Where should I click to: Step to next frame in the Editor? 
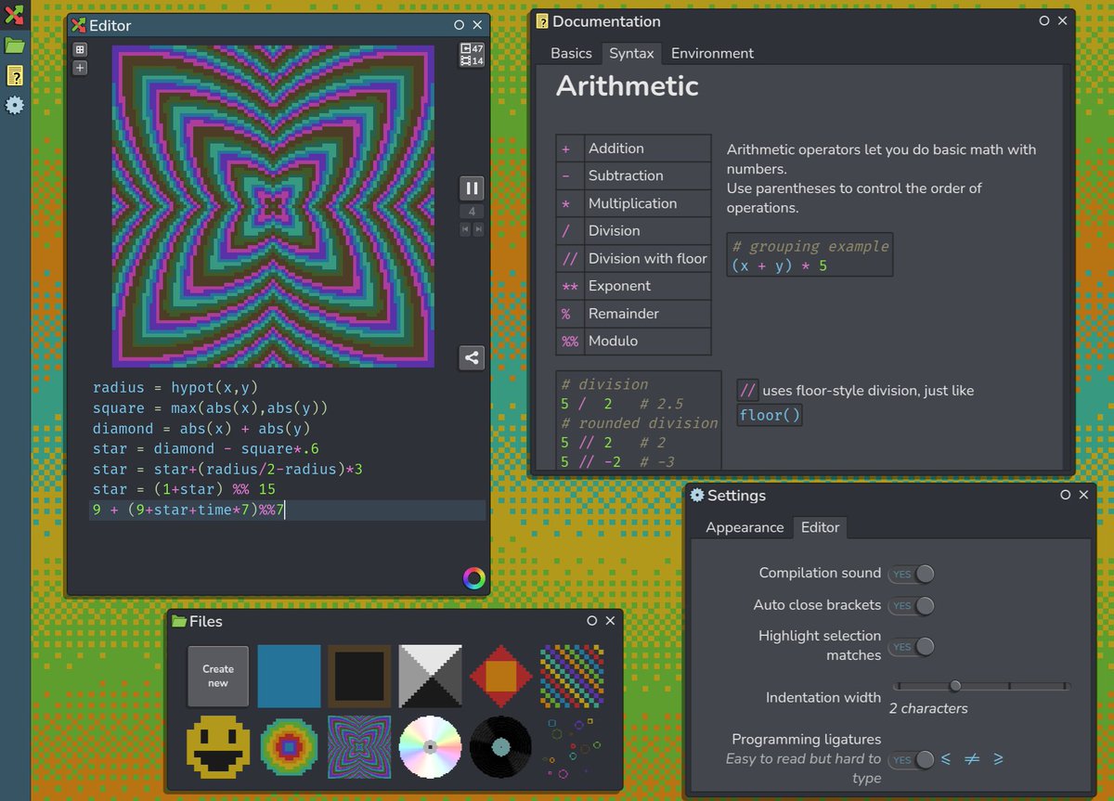point(479,228)
